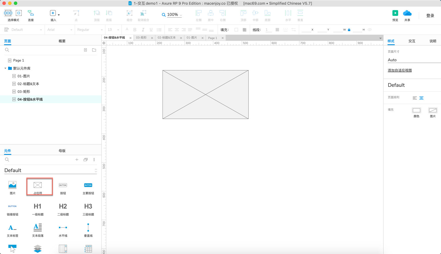Collapse the 默认元件库 folder

click(5, 68)
